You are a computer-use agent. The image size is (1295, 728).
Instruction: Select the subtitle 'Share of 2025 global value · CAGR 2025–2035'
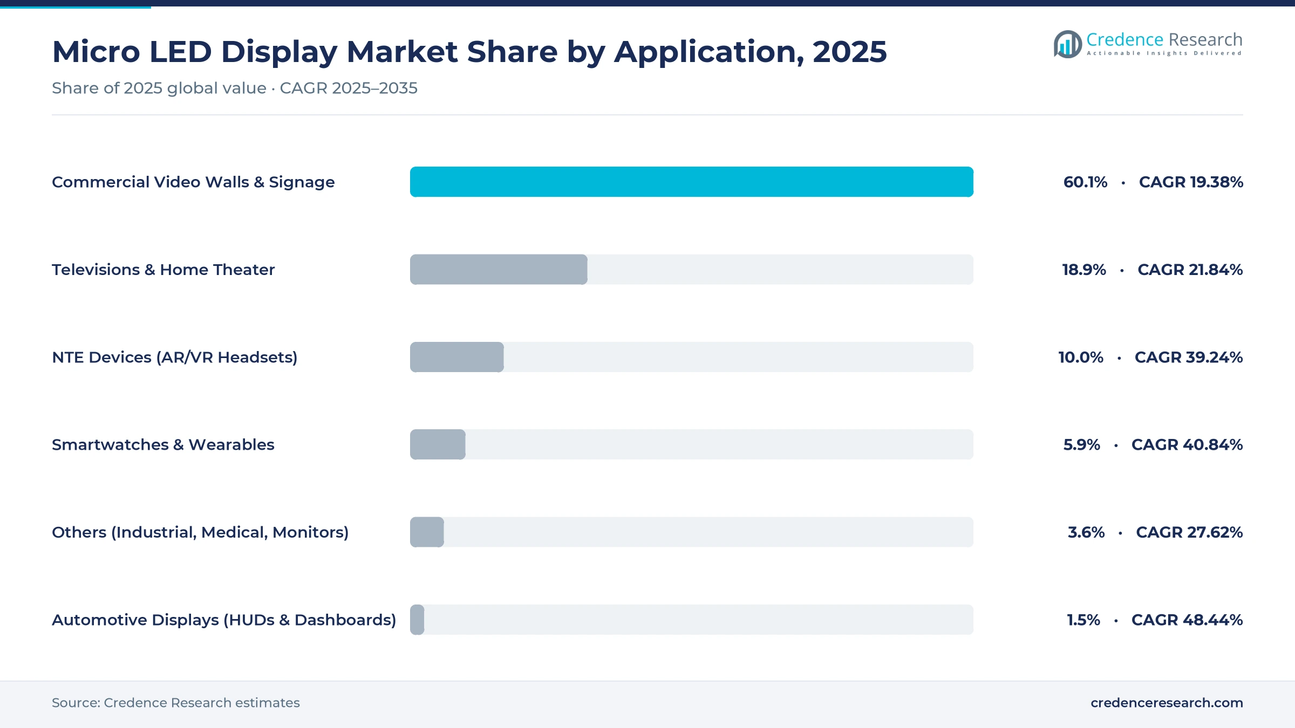click(235, 88)
